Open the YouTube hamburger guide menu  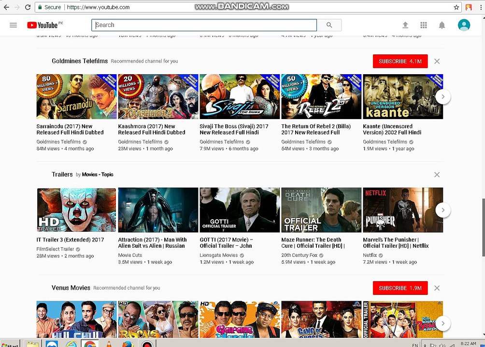[x=14, y=25]
